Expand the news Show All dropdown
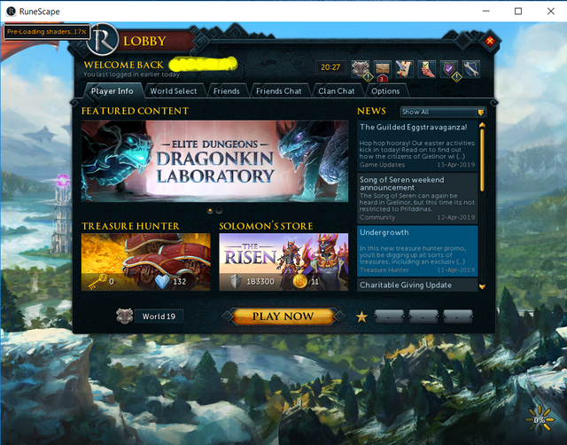Viewport: 567px width, 445px height. (x=443, y=113)
